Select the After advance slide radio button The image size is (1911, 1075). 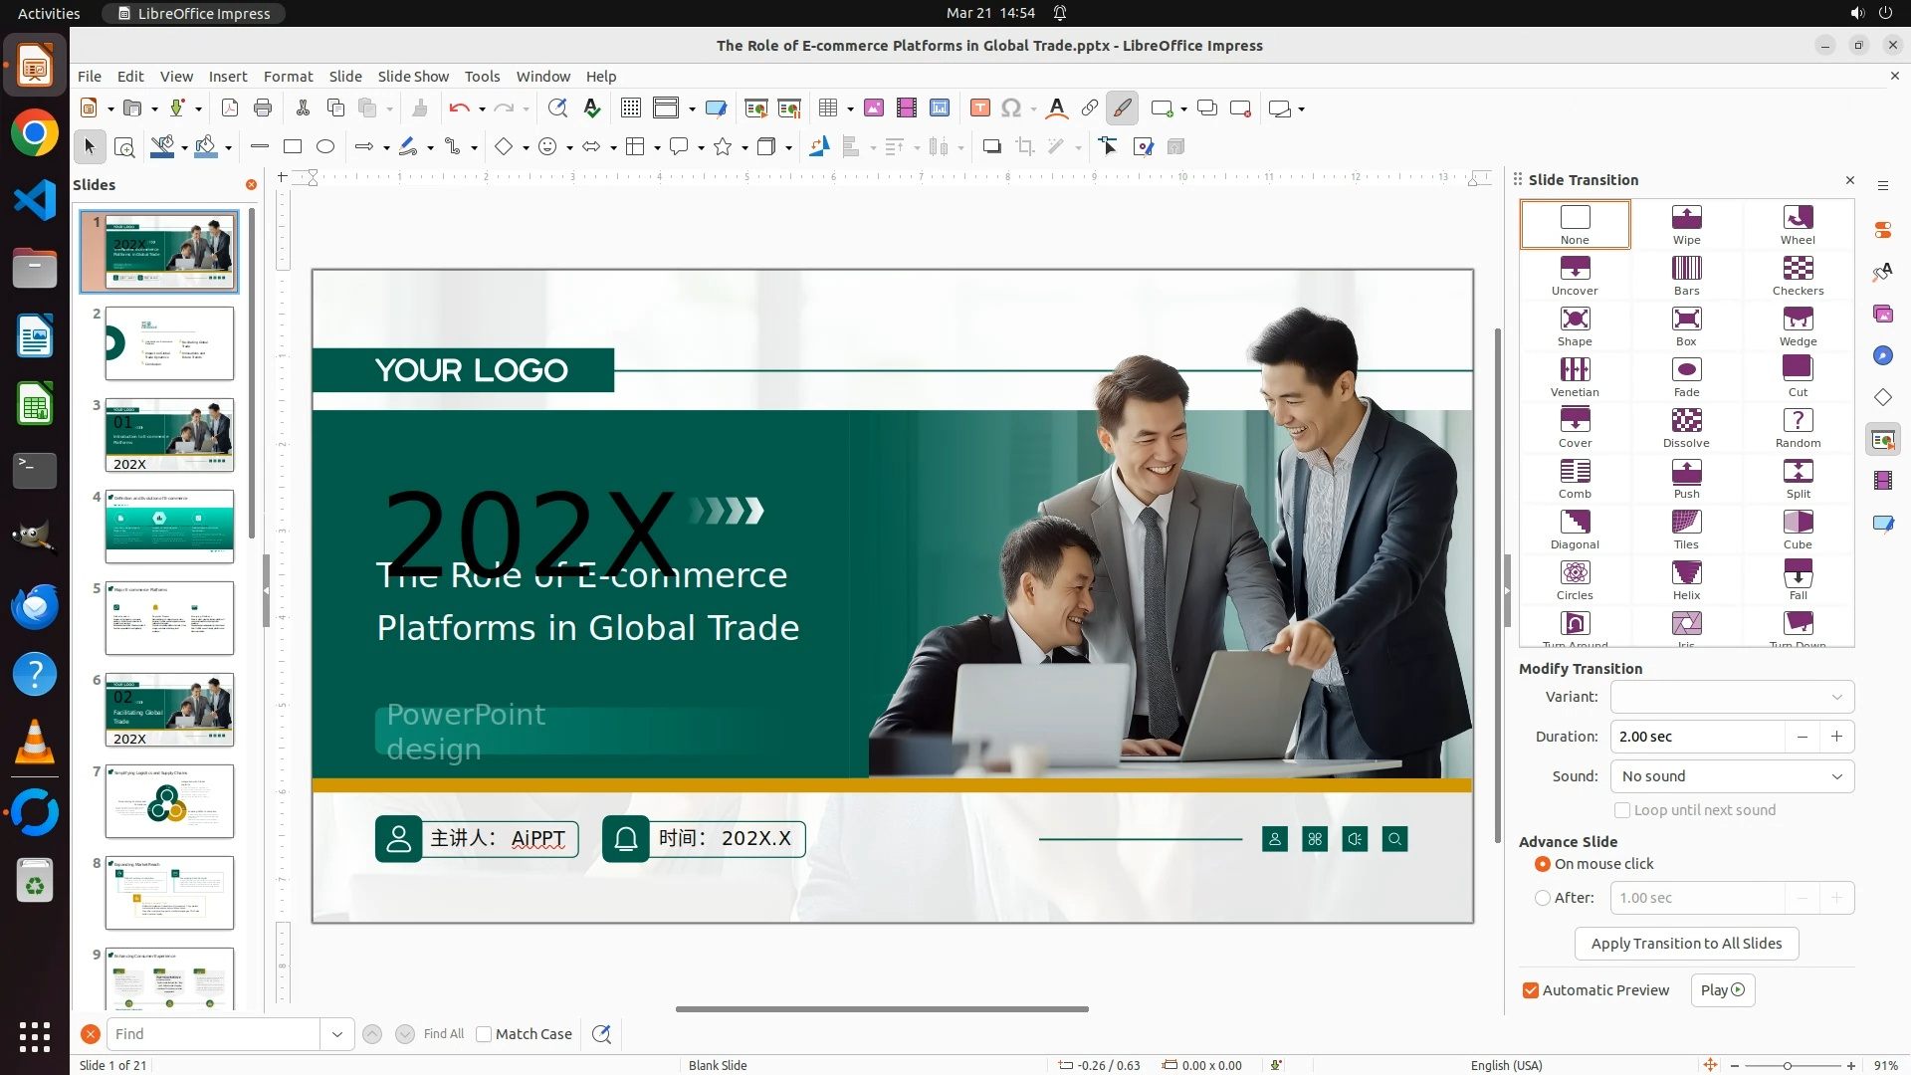click(1543, 898)
